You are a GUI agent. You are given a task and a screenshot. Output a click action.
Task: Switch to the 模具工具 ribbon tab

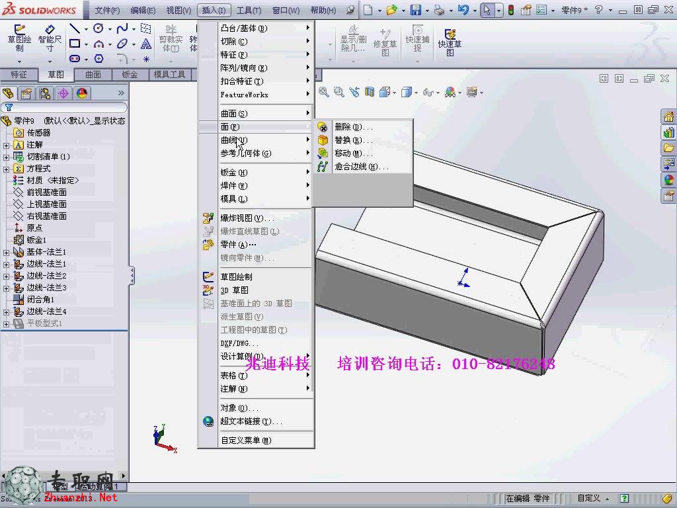coord(169,75)
